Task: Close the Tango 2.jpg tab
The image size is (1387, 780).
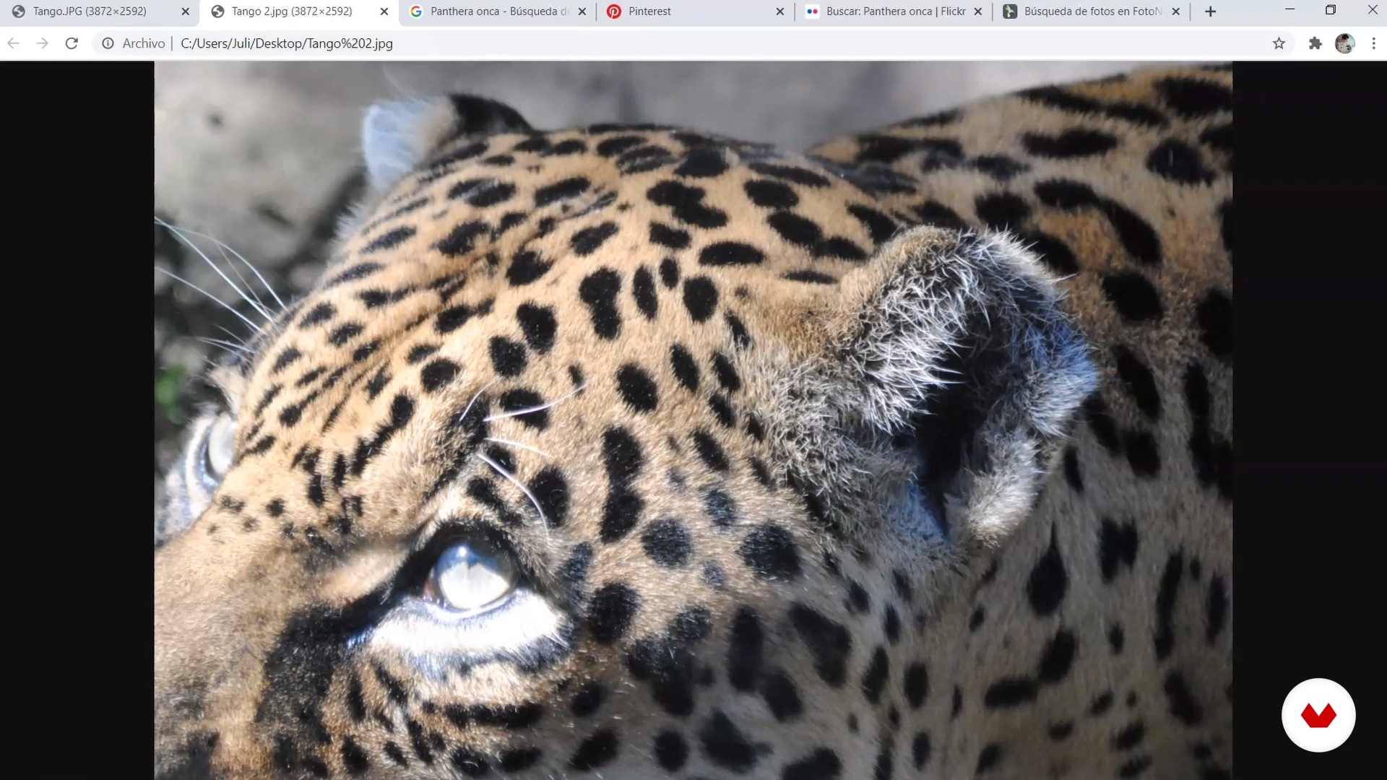Action: point(384,12)
